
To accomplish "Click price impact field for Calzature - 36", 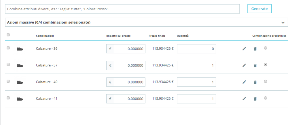I will click(x=130, y=49).
